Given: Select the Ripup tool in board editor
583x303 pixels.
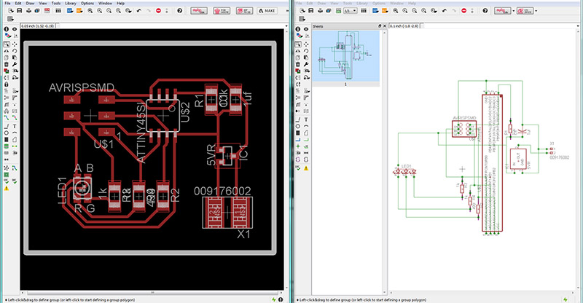Looking at the screenshot, I should point(15,117).
